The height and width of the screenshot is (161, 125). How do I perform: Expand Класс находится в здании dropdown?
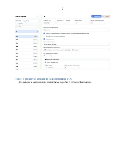click(76, 30)
